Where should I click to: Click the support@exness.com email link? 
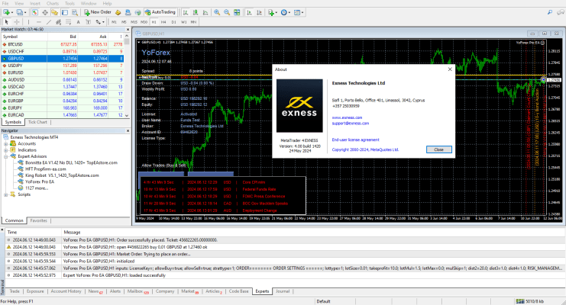tap(351, 124)
